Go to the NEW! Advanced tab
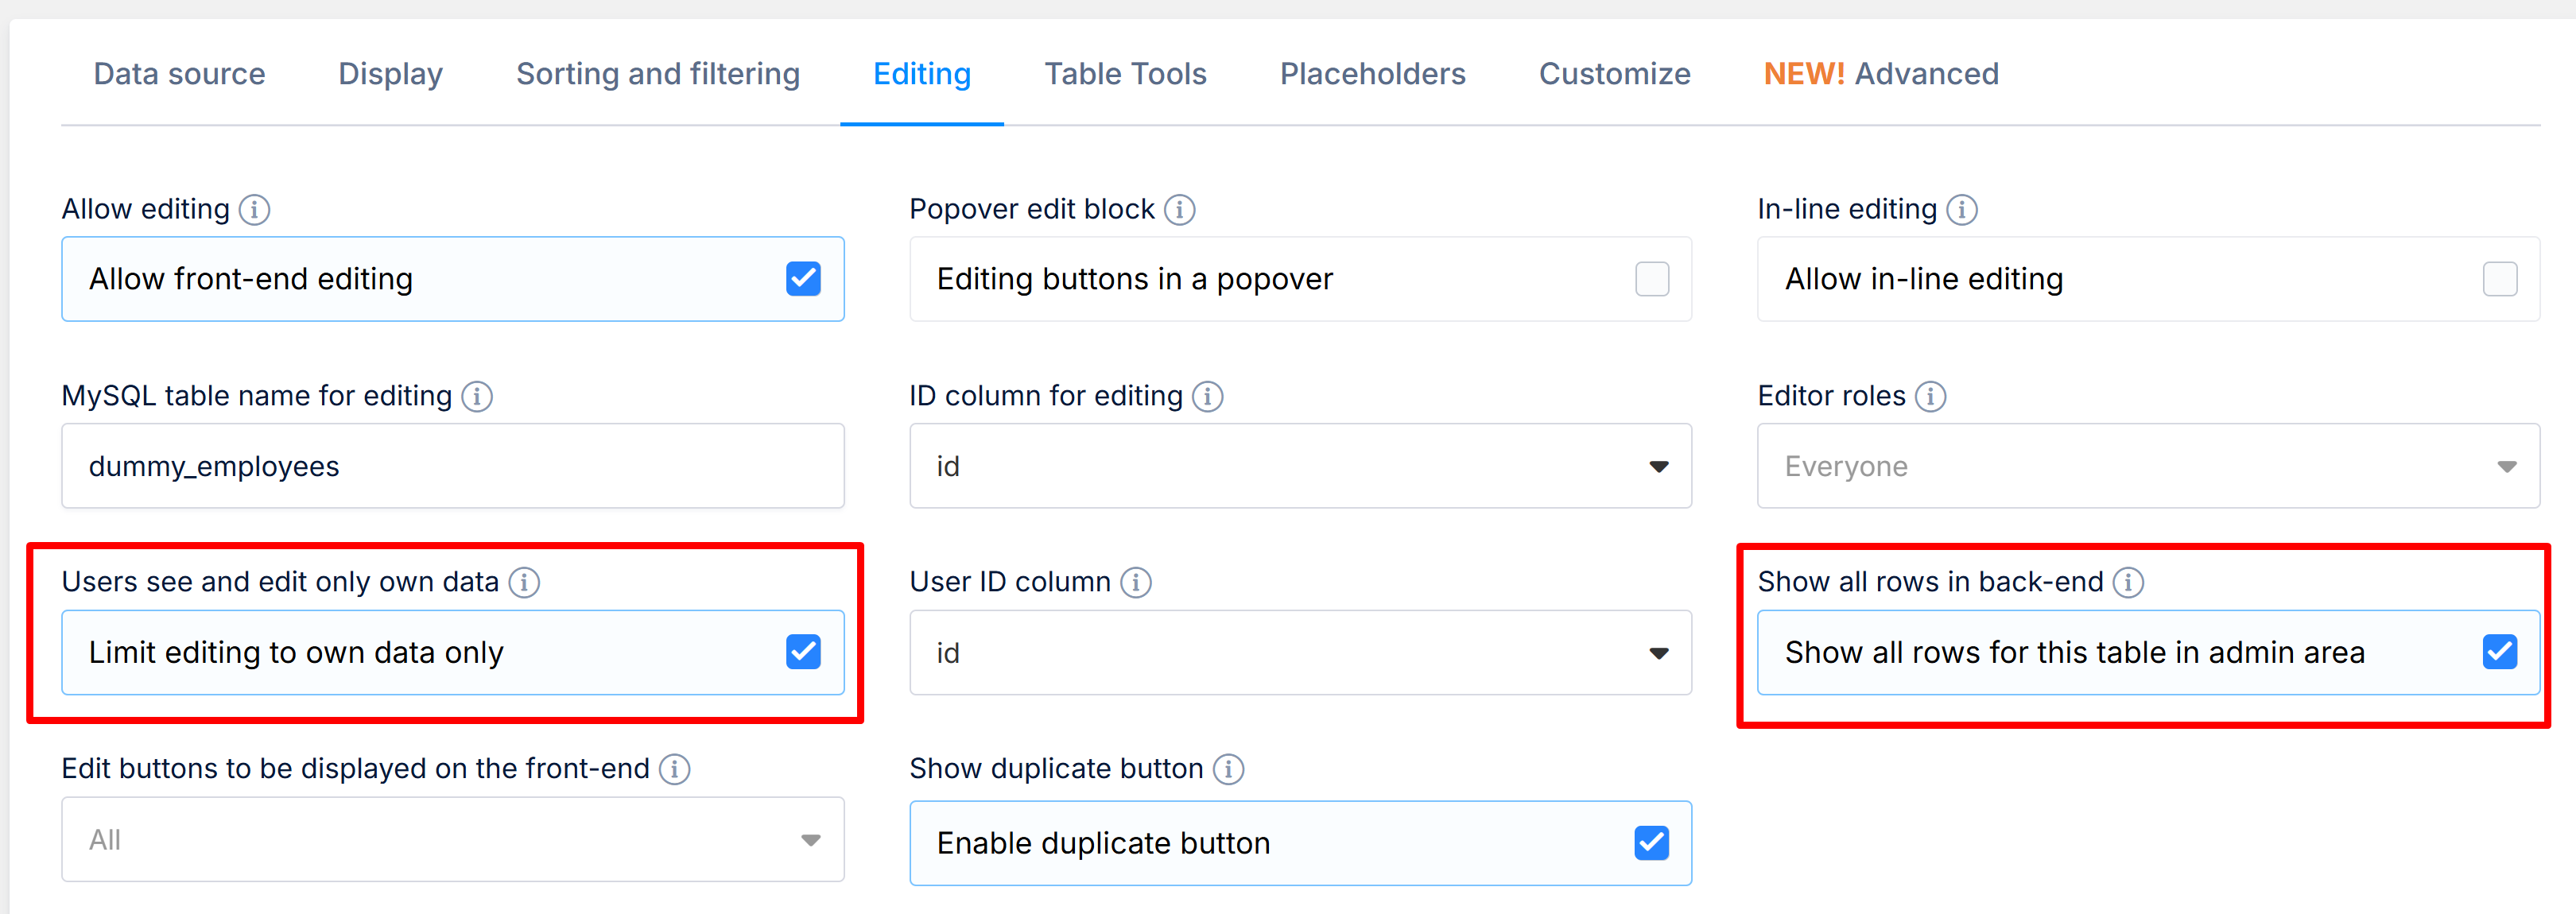Screen dimensions: 2576x914 (x=1880, y=74)
